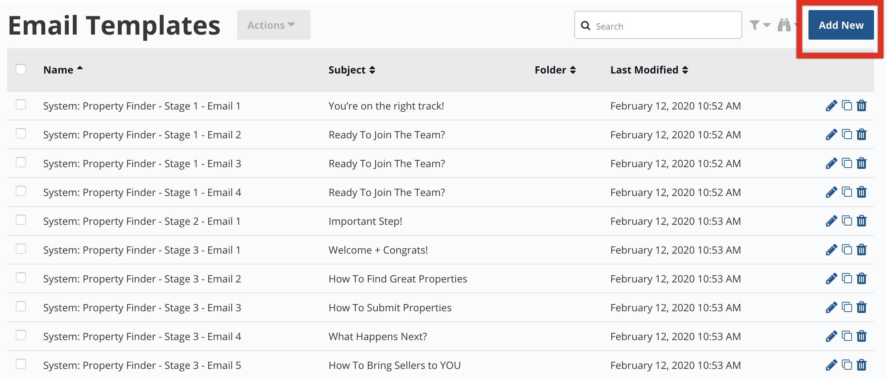Edit the Stage 3 - Email 4 template

point(831,336)
